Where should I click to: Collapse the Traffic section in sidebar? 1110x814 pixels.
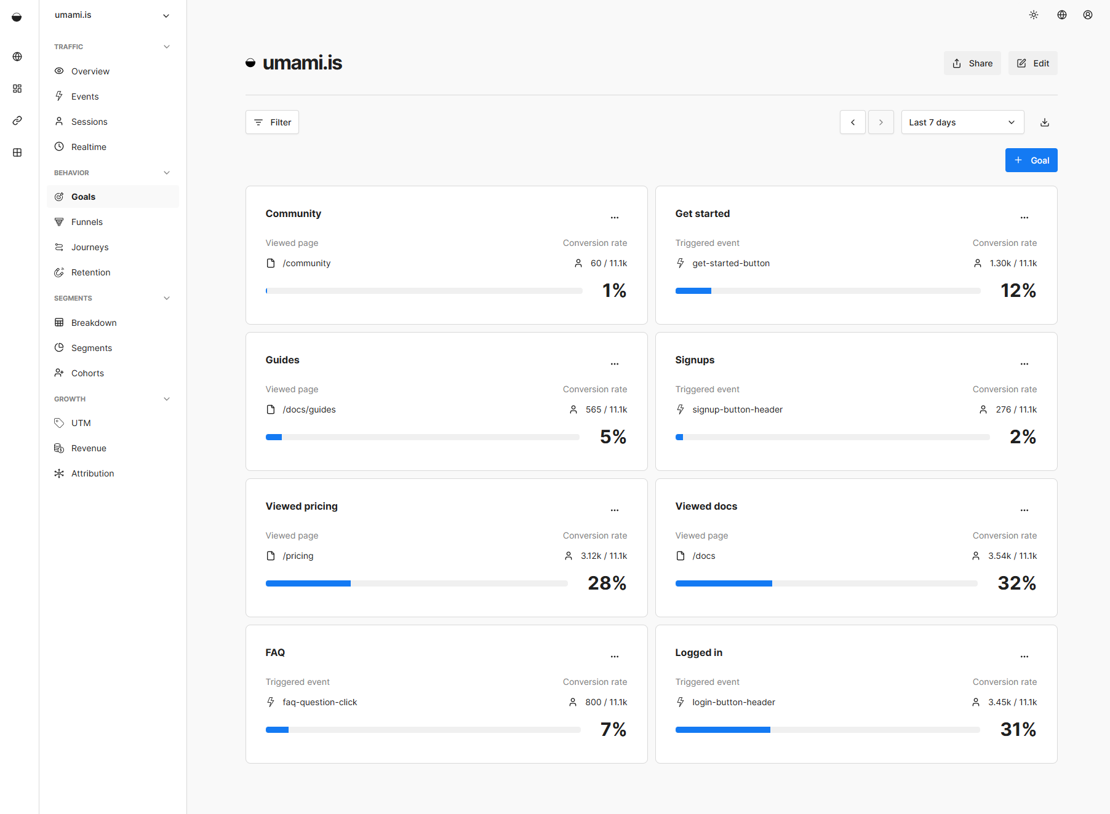coord(167,47)
